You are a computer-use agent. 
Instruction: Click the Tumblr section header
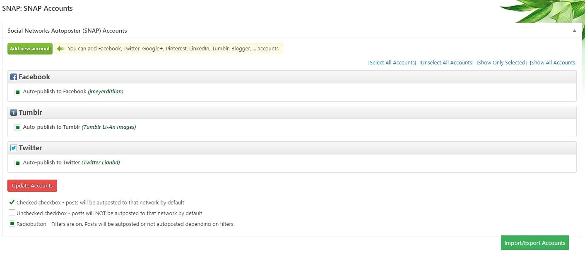coord(292,112)
